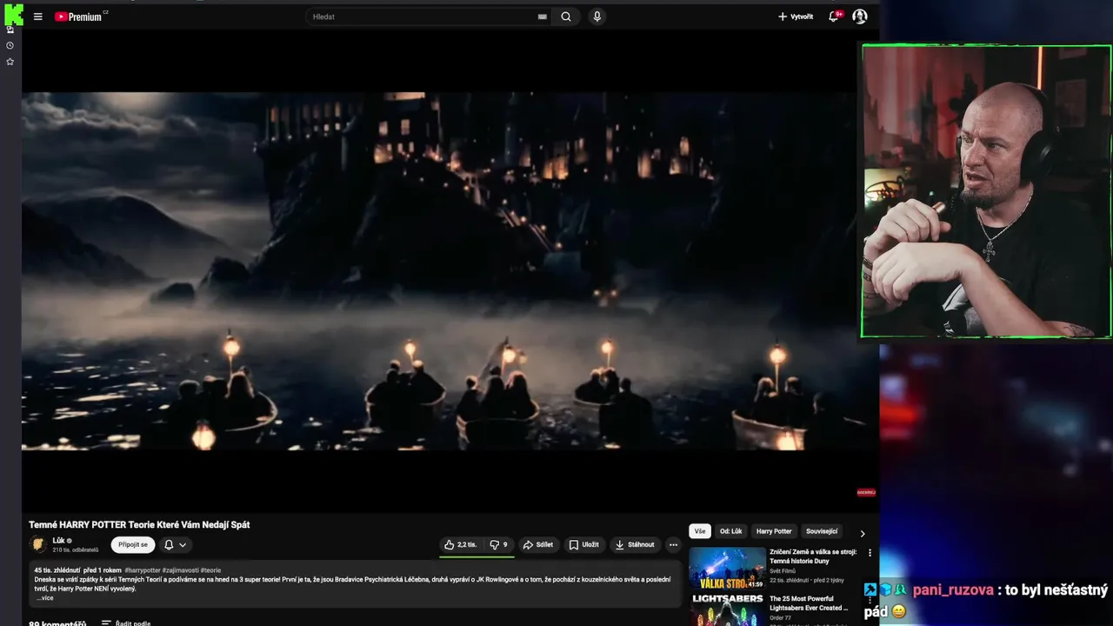This screenshot has height=626, width=1113.
Task: Click pani_ruzova username in chat
Action: click(953, 590)
